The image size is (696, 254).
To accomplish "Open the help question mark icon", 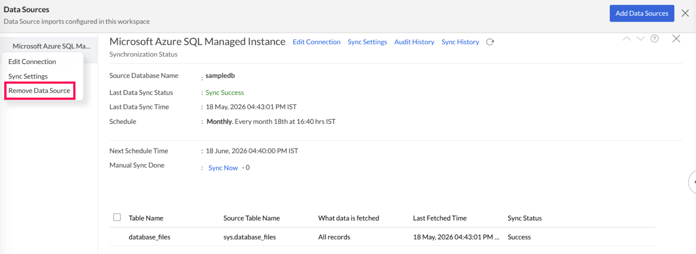I will (654, 39).
